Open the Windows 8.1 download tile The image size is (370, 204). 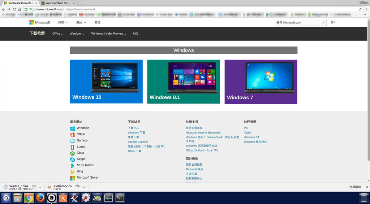[184, 81]
